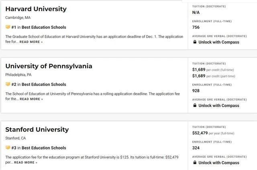
Task: Click the gold badge icon next to #3 ranking
Action: pyautogui.click(x=8, y=148)
